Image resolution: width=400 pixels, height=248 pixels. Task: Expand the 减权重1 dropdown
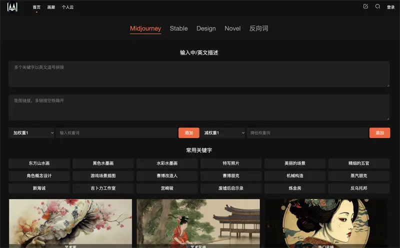pos(222,133)
